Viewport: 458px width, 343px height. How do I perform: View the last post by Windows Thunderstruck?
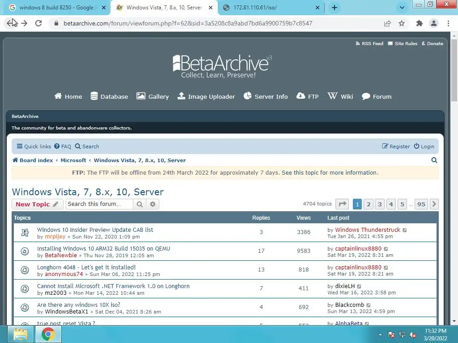(404, 230)
